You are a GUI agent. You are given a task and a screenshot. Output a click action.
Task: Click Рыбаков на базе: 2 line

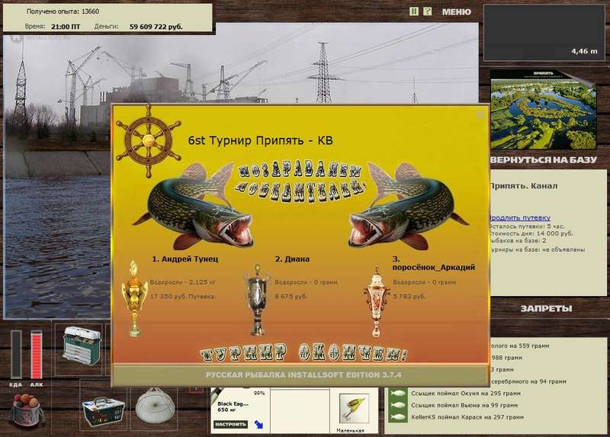(x=518, y=241)
